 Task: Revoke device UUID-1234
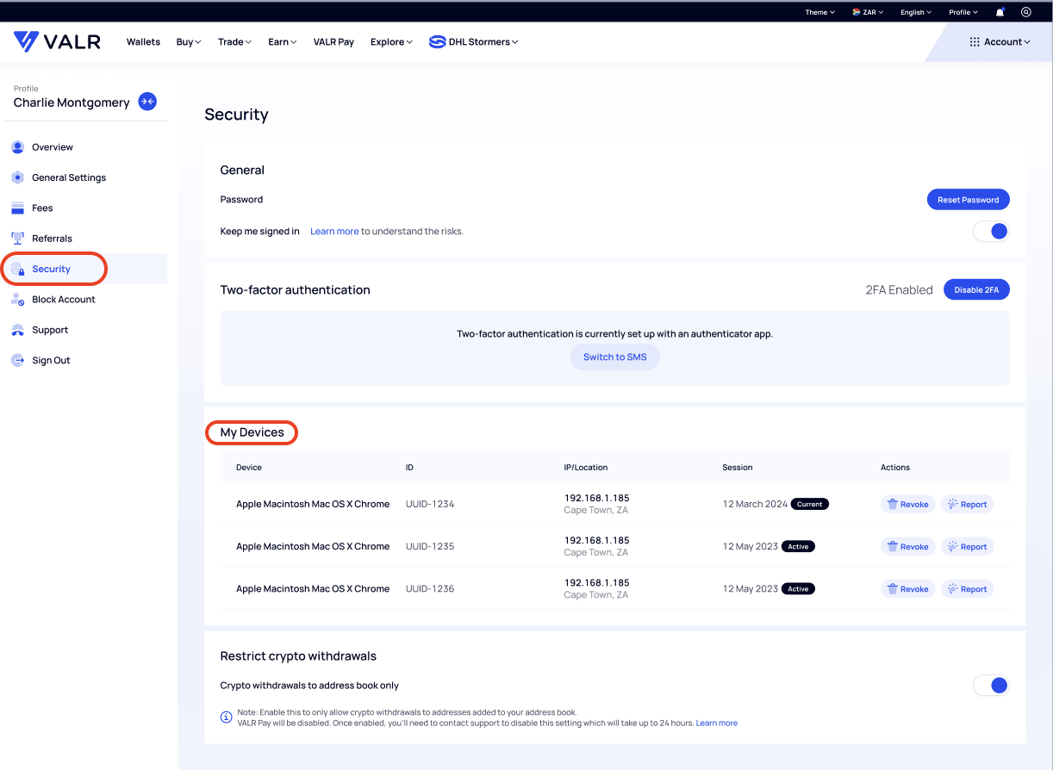(907, 504)
